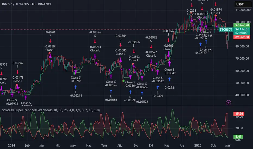This screenshot has height=149, width=253.
Task: Click the BTCUSDT symbol price label
Action: (x=226, y=30)
